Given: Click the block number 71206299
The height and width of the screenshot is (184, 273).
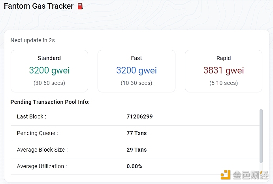Looking at the screenshot, I should [x=139, y=116].
